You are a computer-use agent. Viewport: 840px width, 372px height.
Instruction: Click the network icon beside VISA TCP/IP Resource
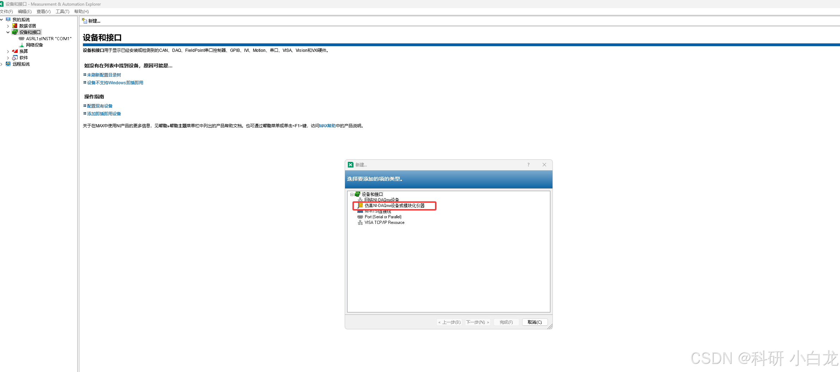pos(360,222)
